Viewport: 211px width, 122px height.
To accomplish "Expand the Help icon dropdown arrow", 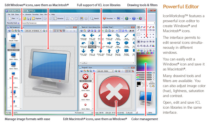I will click(137, 19).
